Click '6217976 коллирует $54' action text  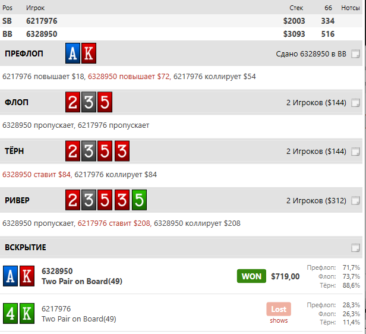tap(214, 77)
